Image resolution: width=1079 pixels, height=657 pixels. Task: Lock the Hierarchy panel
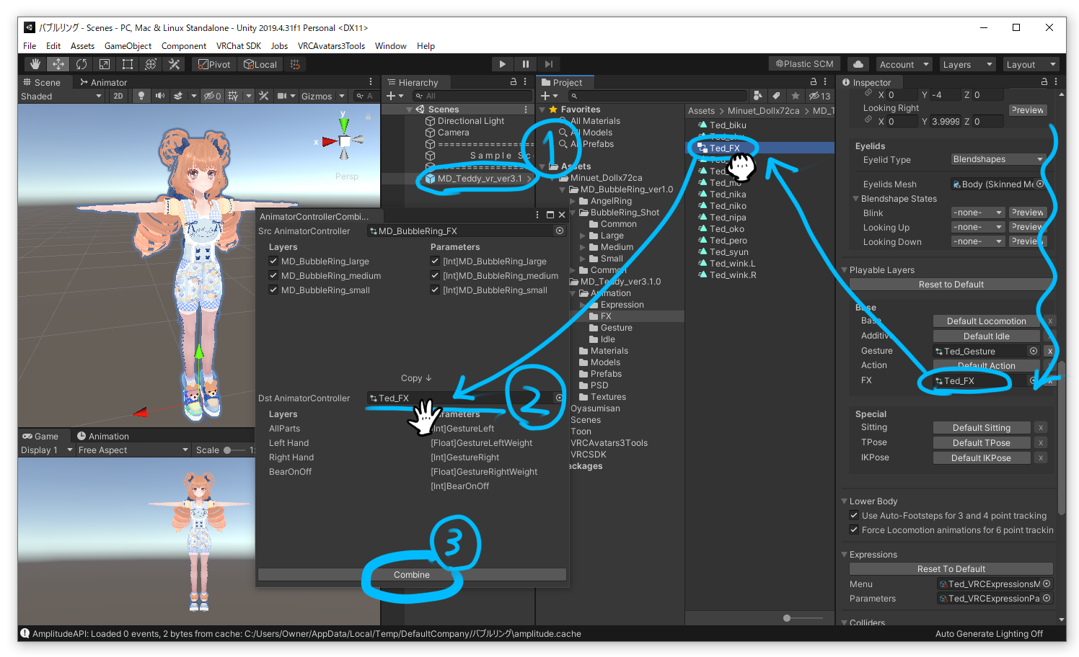point(513,82)
